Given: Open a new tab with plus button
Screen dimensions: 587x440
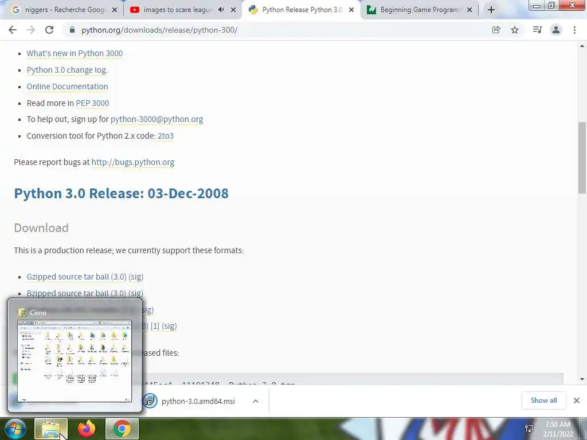Looking at the screenshot, I should tap(491, 10).
